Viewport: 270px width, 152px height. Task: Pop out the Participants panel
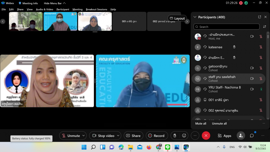pos(259,17)
